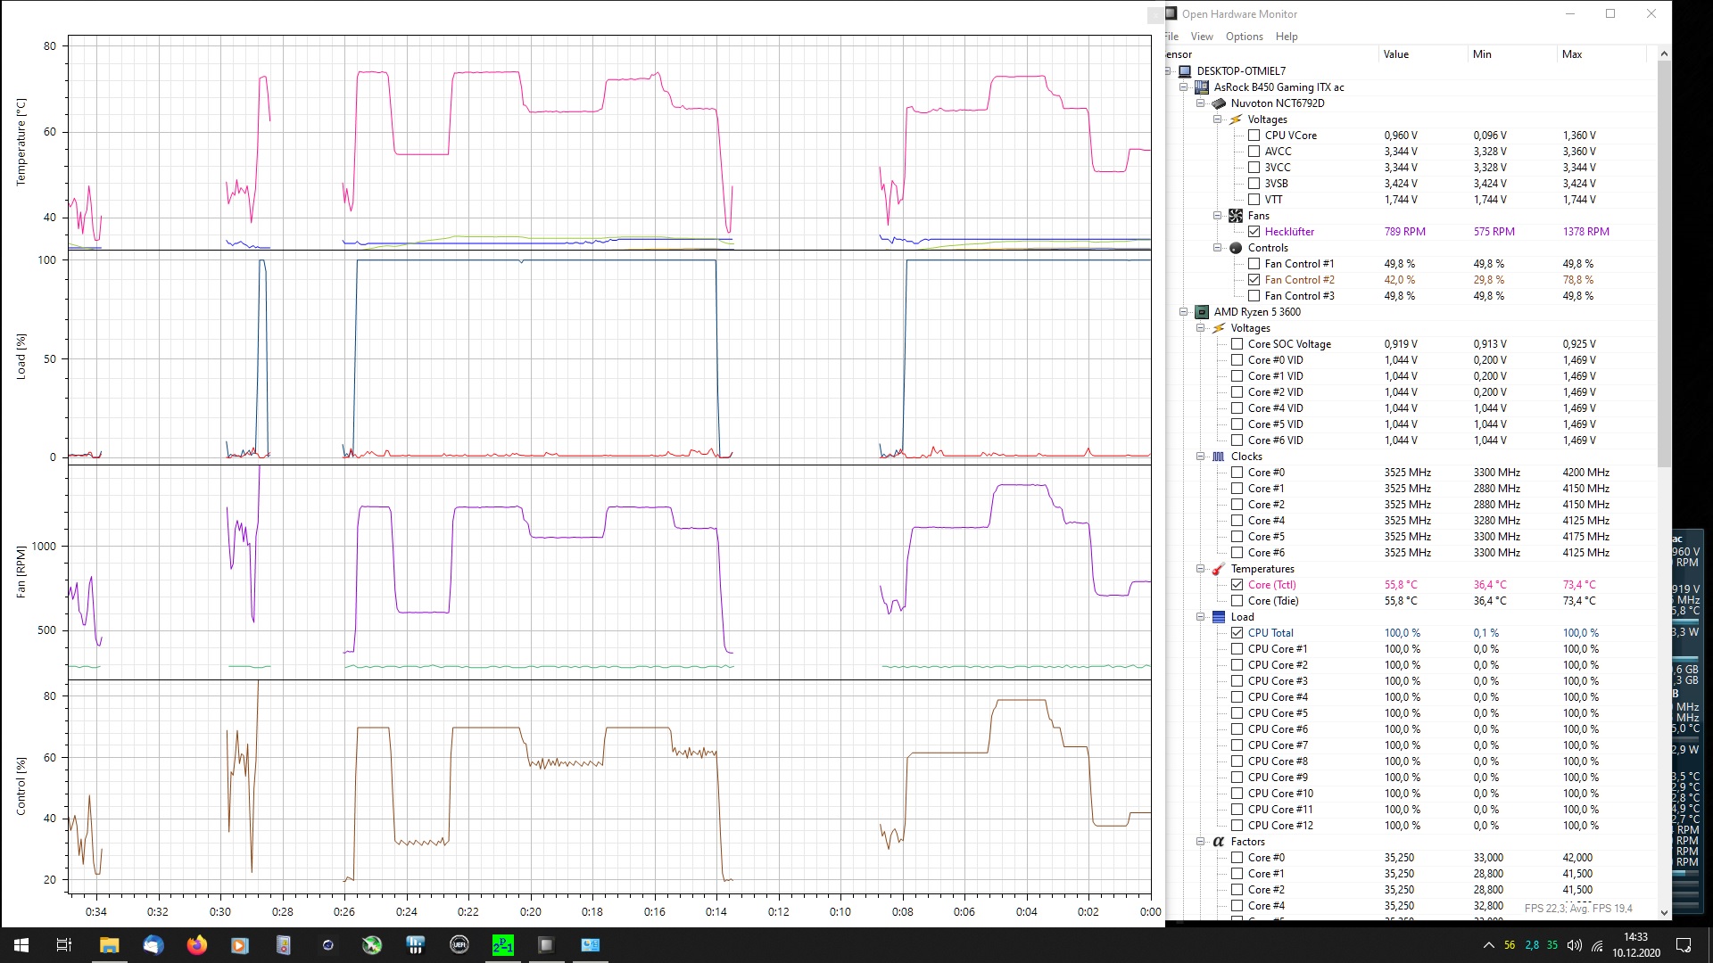Open Windows Start menu
This screenshot has width=1713, height=963.
pos(21,945)
